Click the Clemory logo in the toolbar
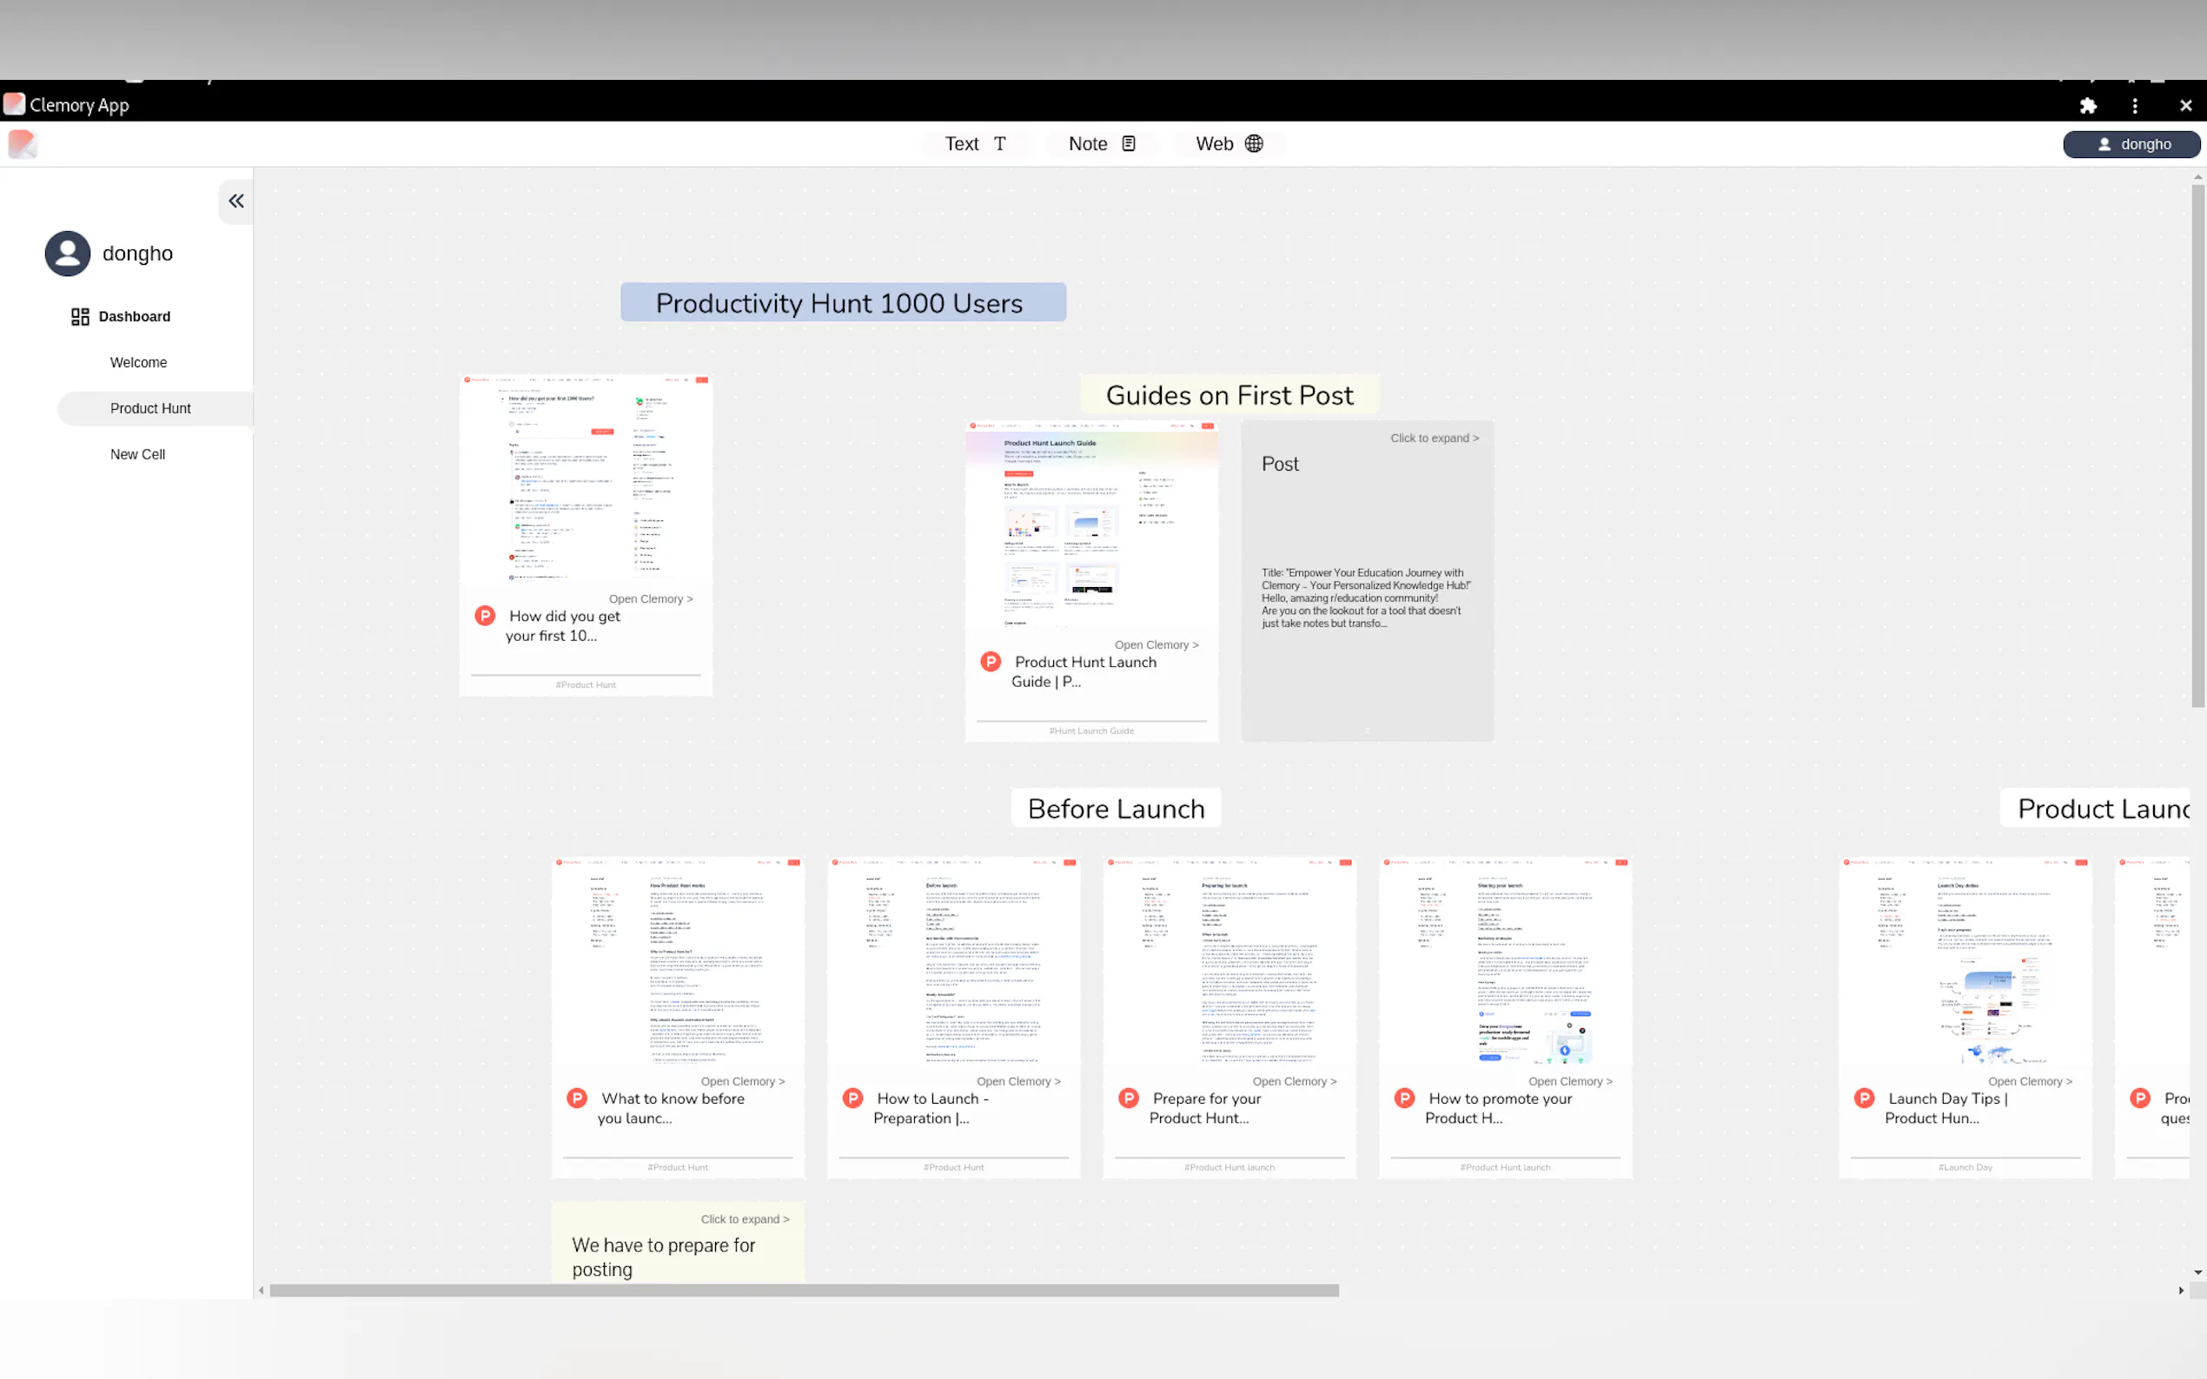The height and width of the screenshot is (1379, 2207). pyautogui.click(x=23, y=144)
